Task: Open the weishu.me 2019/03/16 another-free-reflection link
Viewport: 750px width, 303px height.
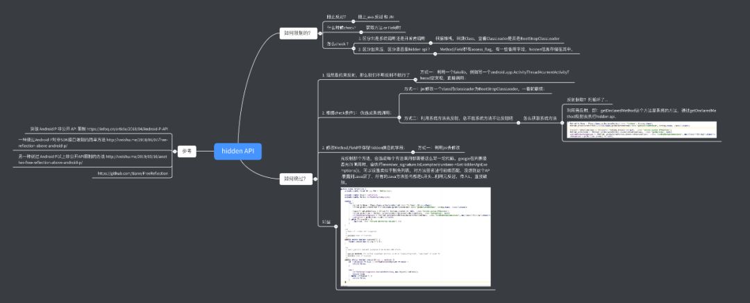Action: 93,159
